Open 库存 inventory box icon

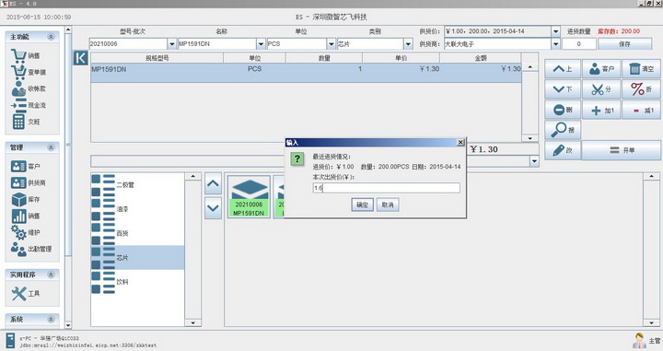(x=26, y=199)
